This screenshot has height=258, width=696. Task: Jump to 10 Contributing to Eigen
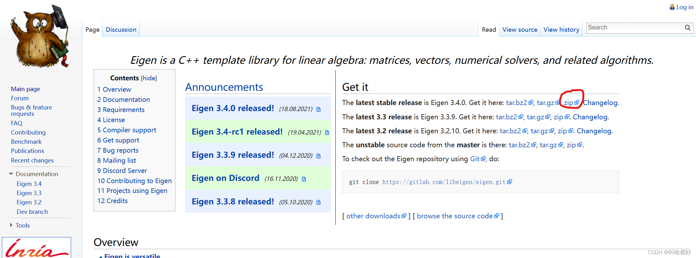pyautogui.click(x=135, y=181)
